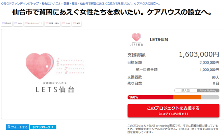Click the large LETS仙台 project image
224x137 pixels.
(x=55, y=73)
